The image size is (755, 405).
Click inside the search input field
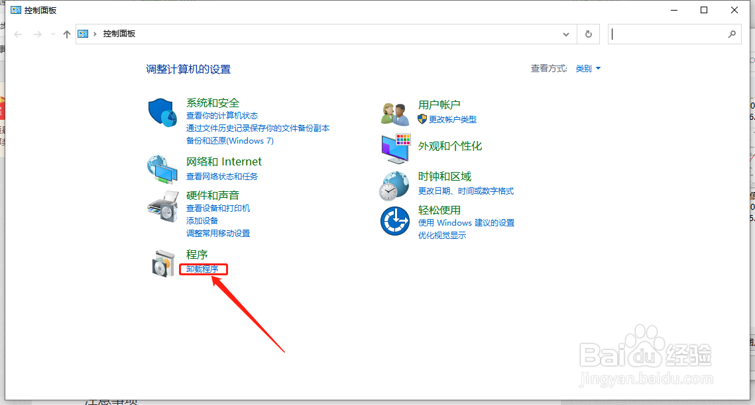669,34
